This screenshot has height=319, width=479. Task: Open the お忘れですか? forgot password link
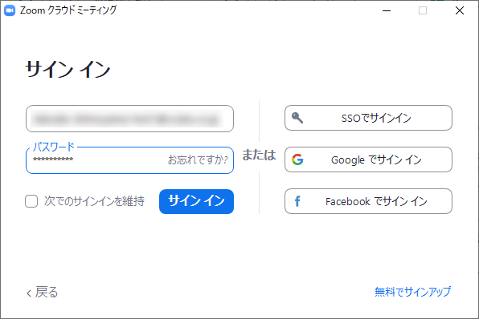[198, 160]
